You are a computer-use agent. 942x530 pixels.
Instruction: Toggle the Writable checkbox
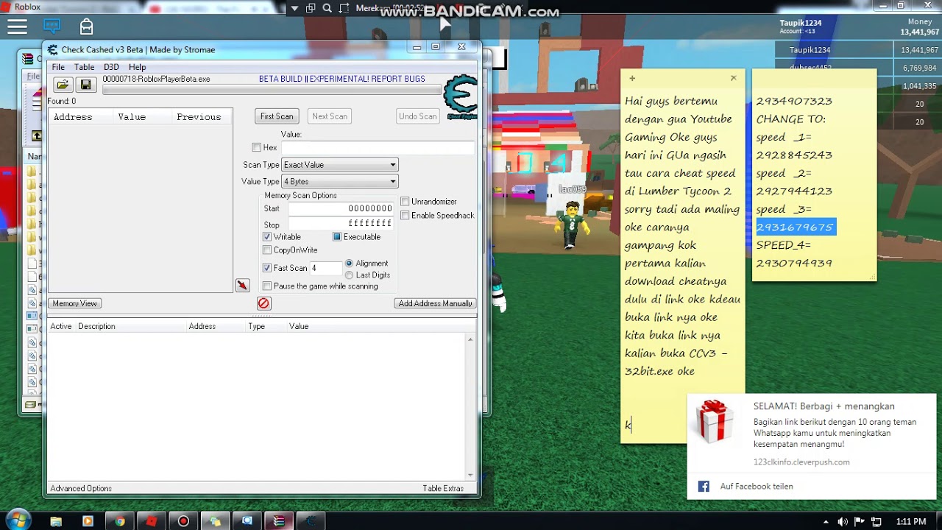point(267,237)
